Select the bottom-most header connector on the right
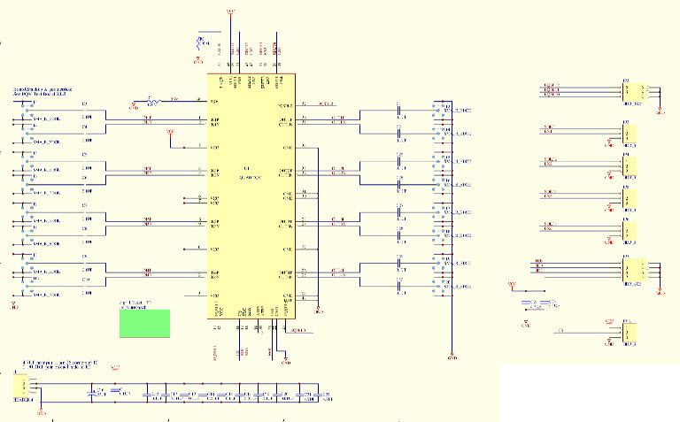The width and height of the screenshot is (680, 422). tap(630, 334)
